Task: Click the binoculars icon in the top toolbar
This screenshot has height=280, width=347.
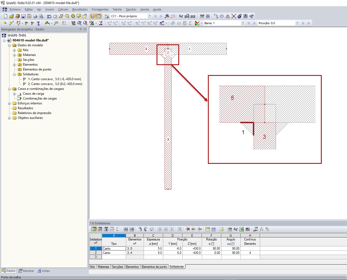Action: pyautogui.click(x=181, y=16)
